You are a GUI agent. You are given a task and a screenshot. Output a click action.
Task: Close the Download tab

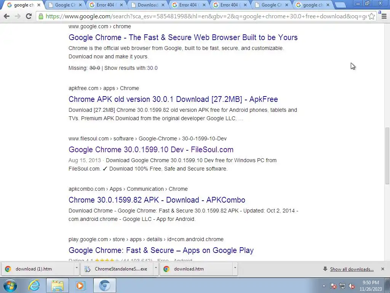163,5
